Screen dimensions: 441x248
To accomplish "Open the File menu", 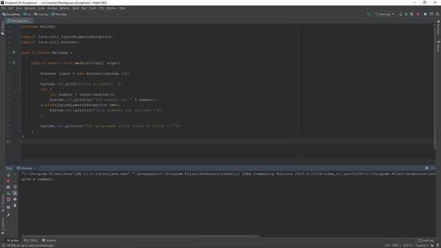I will pyautogui.click(x=3, y=8).
